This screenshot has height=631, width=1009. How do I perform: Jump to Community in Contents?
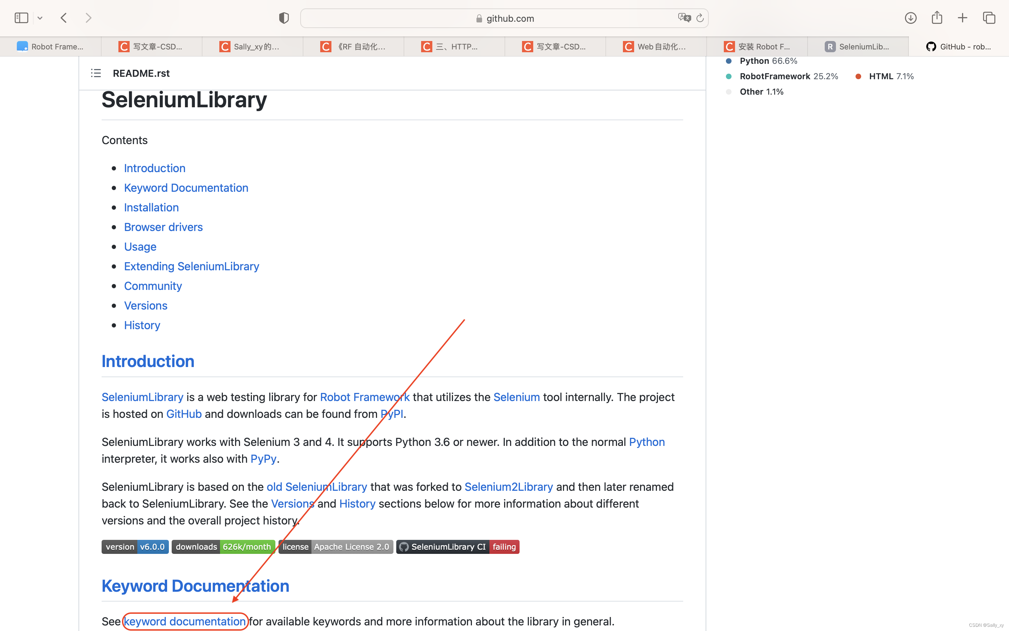(153, 286)
